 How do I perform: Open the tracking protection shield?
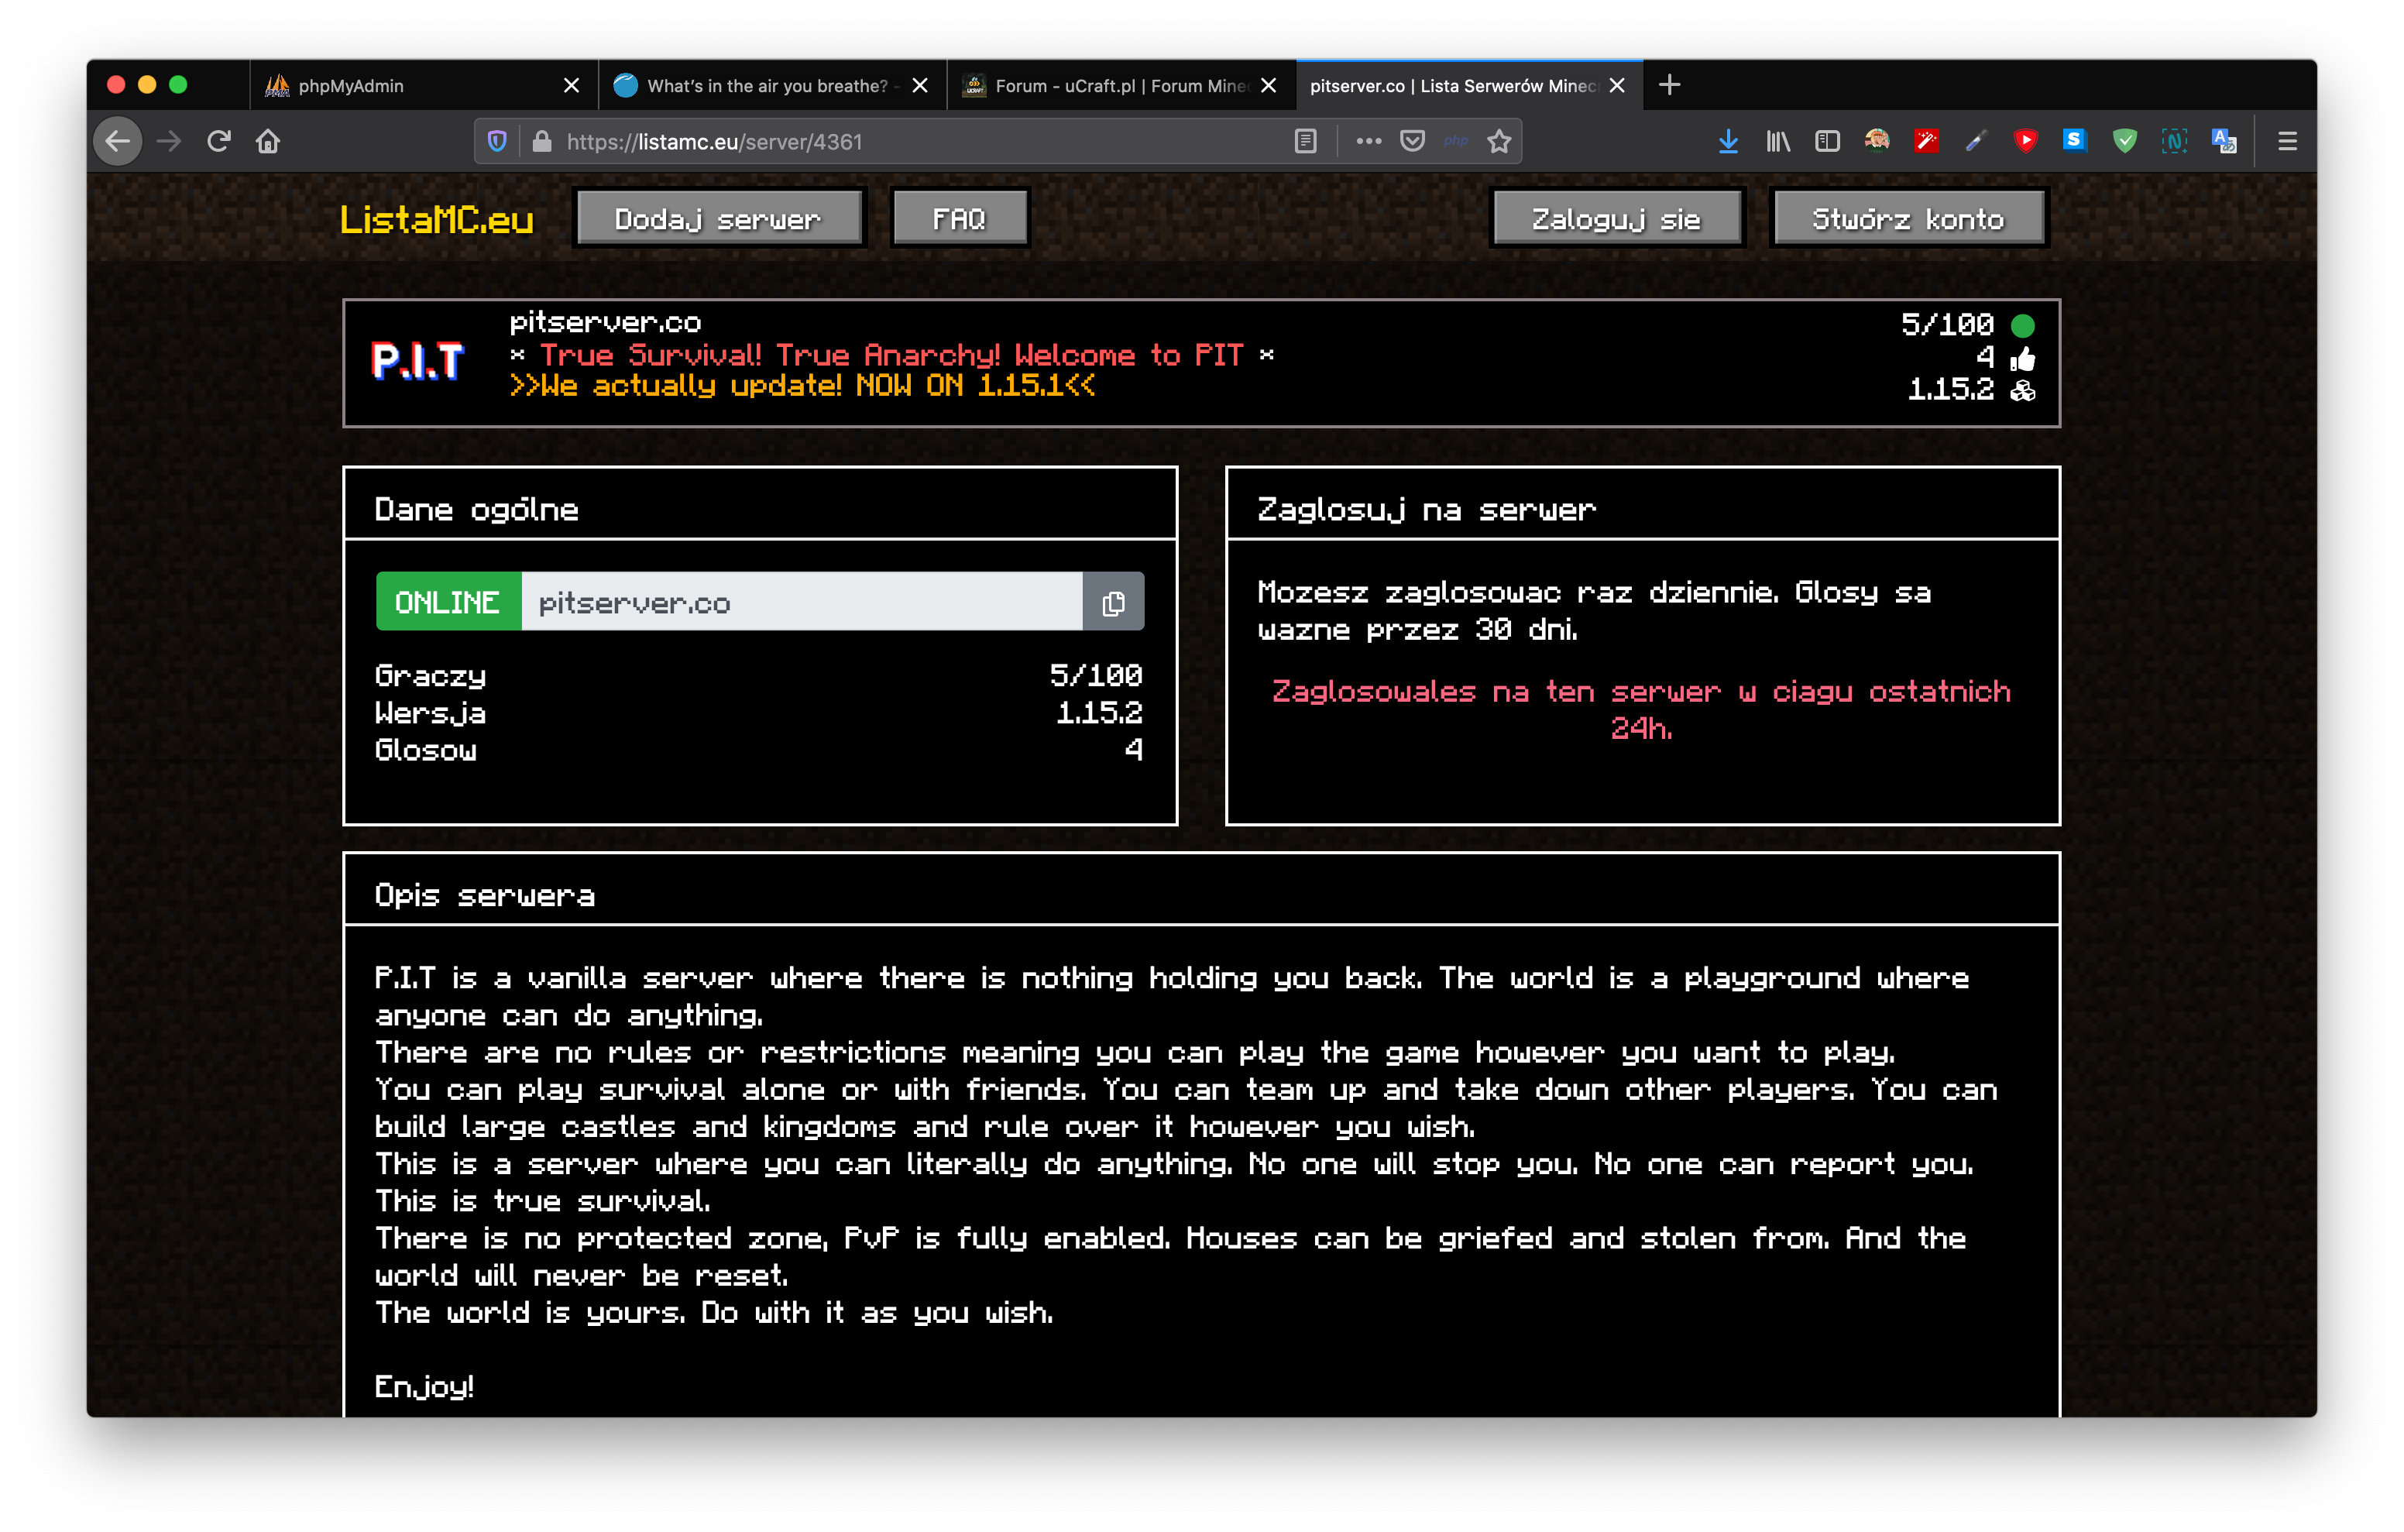[x=497, y=142]
